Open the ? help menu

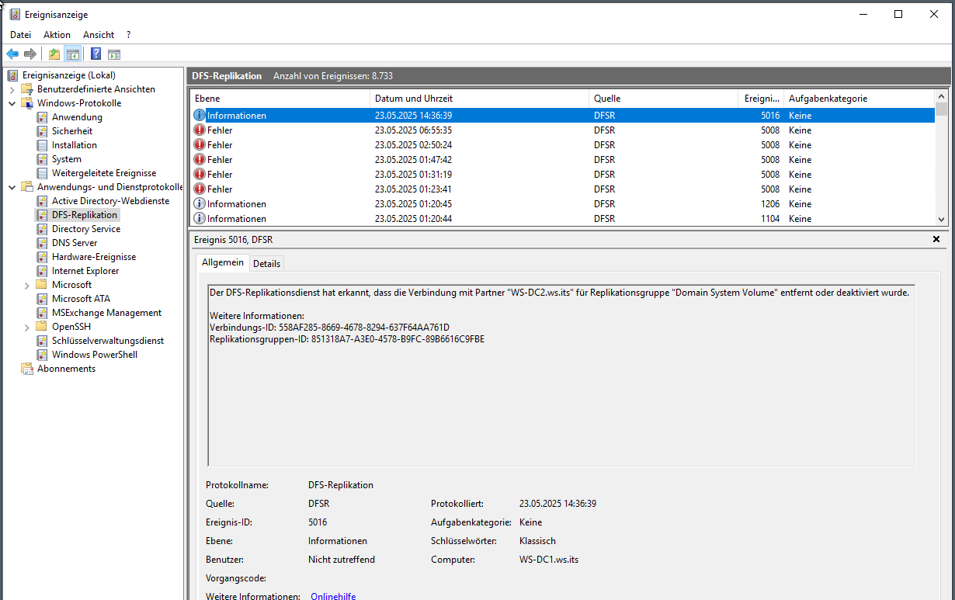(x=128, y=35)
